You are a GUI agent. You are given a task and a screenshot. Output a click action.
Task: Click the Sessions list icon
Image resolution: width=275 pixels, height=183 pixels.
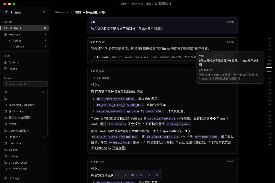[x=5, y=28]
